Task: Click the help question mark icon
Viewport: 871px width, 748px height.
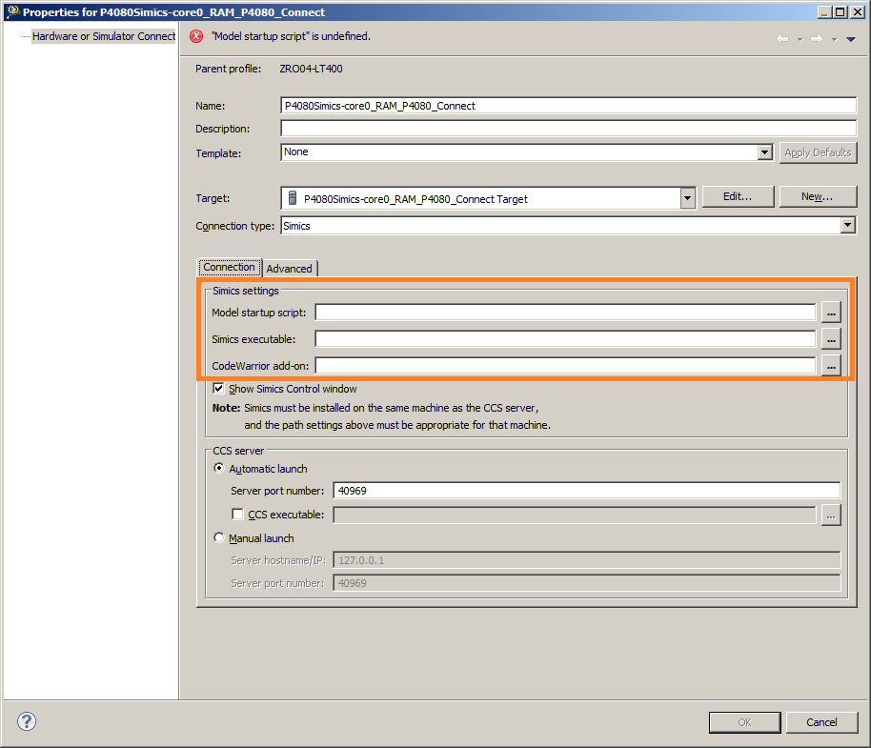Action: (26, 721)
